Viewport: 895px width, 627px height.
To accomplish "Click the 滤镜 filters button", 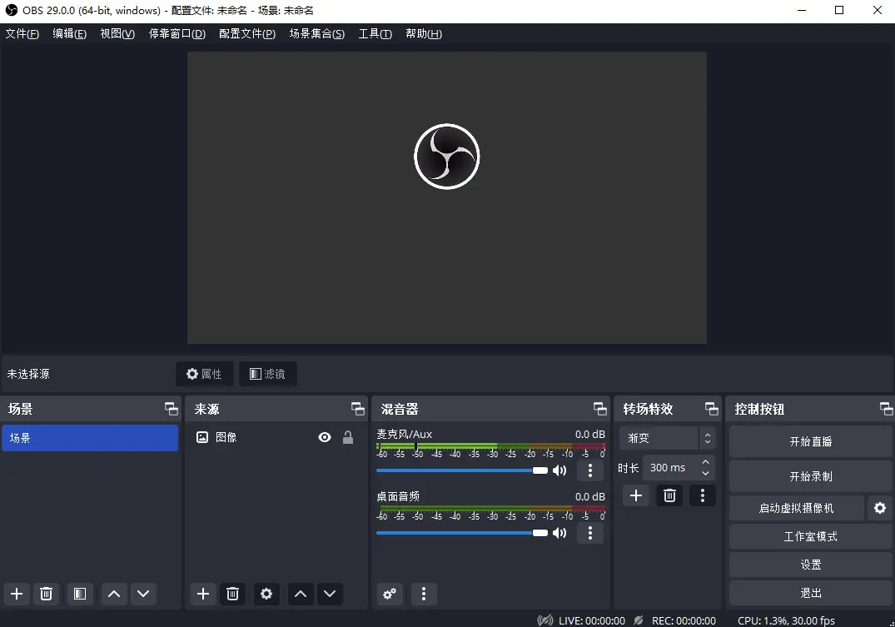I will [x=268, y=374].
